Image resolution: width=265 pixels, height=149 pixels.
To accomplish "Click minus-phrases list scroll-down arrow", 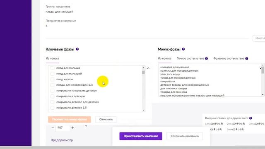I will click(263, 95).
